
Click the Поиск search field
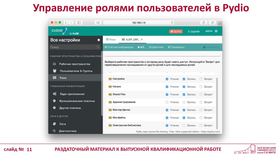pos(73,47)
